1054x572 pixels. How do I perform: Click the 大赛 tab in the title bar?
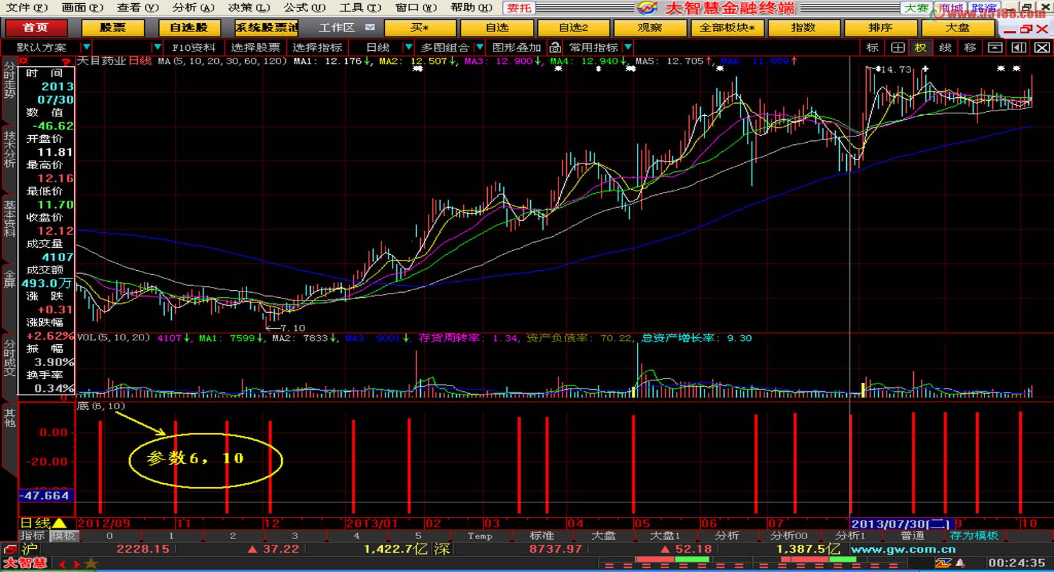pos(916,8)
